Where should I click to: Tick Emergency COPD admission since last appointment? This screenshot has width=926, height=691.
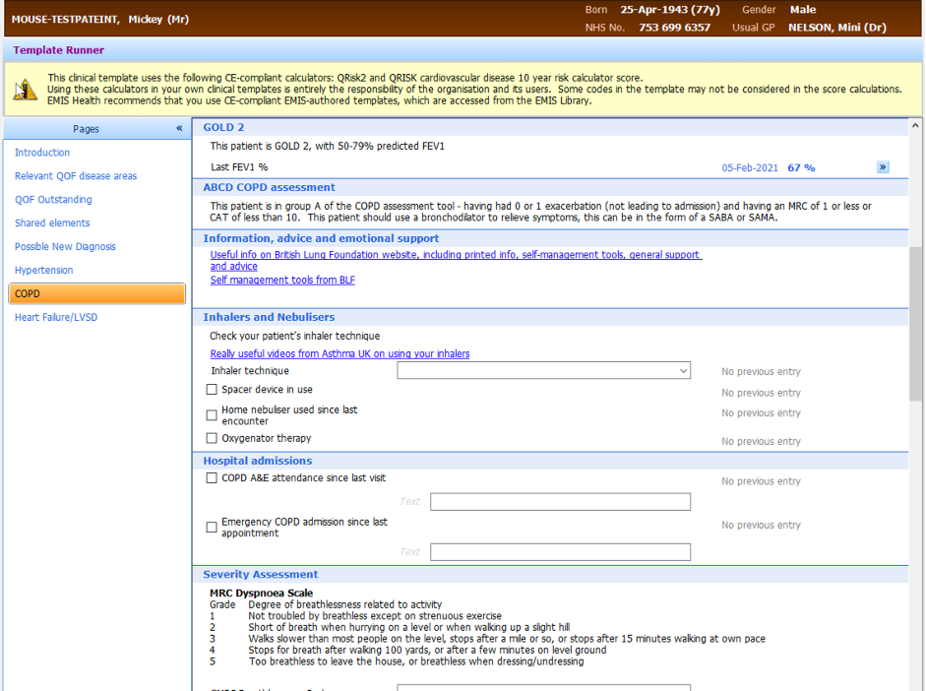click(211, 527)
